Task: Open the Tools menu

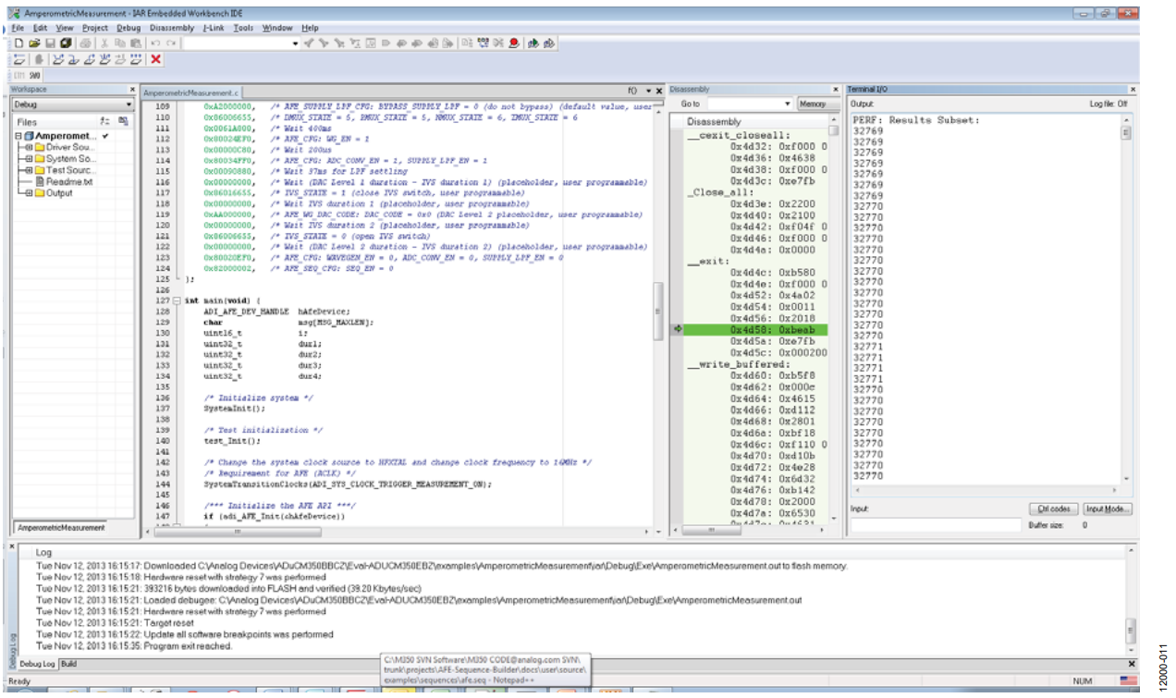Action: [243, 28]
